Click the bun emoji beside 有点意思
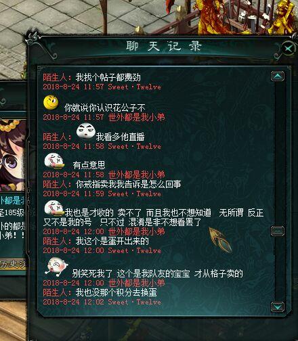 pyautogui.click(x=54, y=161)
